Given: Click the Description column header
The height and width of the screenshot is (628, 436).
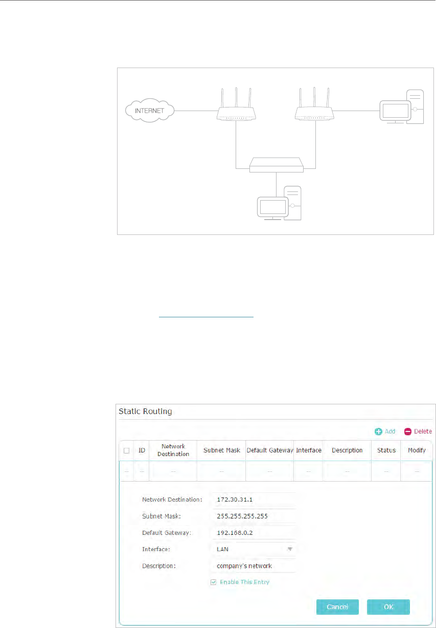Looking at the screenshot, I should 347,450.
